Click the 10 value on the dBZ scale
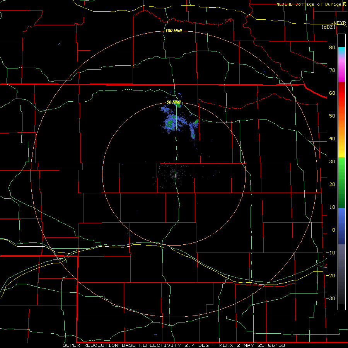 (332, 207)
